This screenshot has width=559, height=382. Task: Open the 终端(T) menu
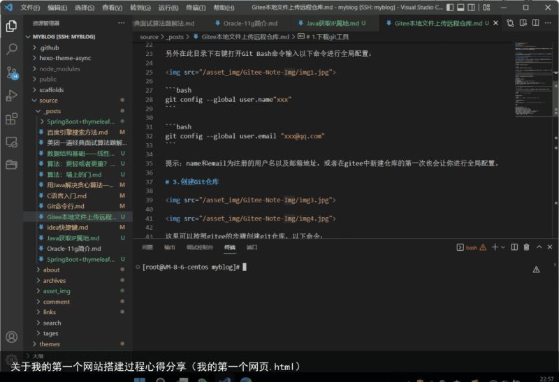click(x=196, y=8)
